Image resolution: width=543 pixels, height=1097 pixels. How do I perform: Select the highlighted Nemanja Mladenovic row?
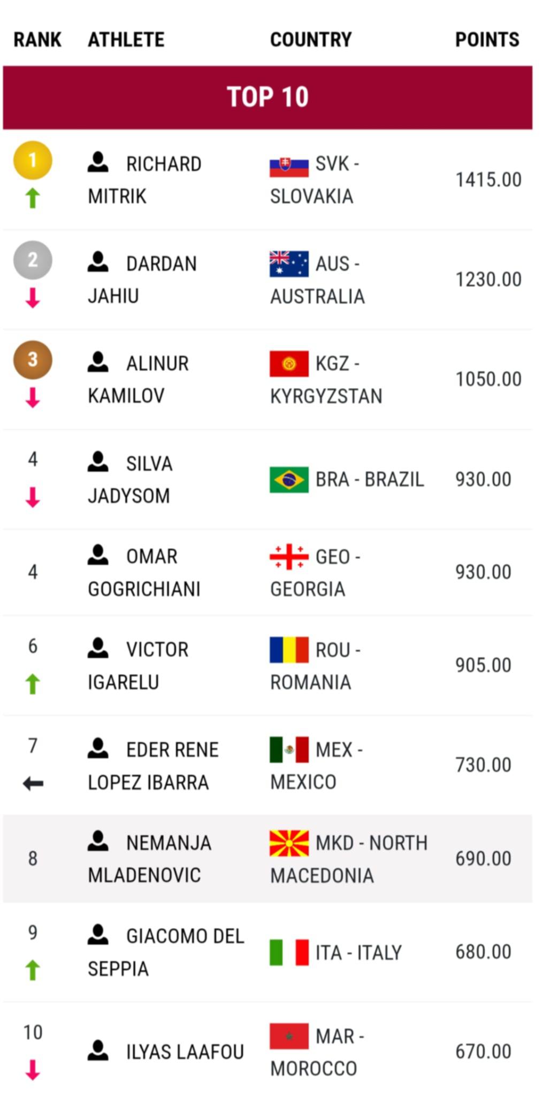267,859
